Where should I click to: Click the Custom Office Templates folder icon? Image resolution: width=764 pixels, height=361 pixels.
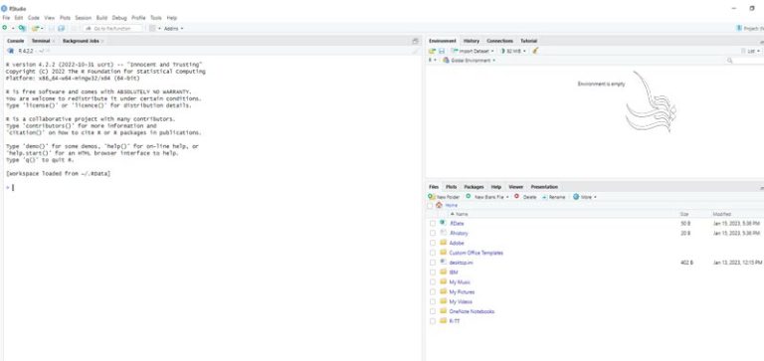click(443, 253)
